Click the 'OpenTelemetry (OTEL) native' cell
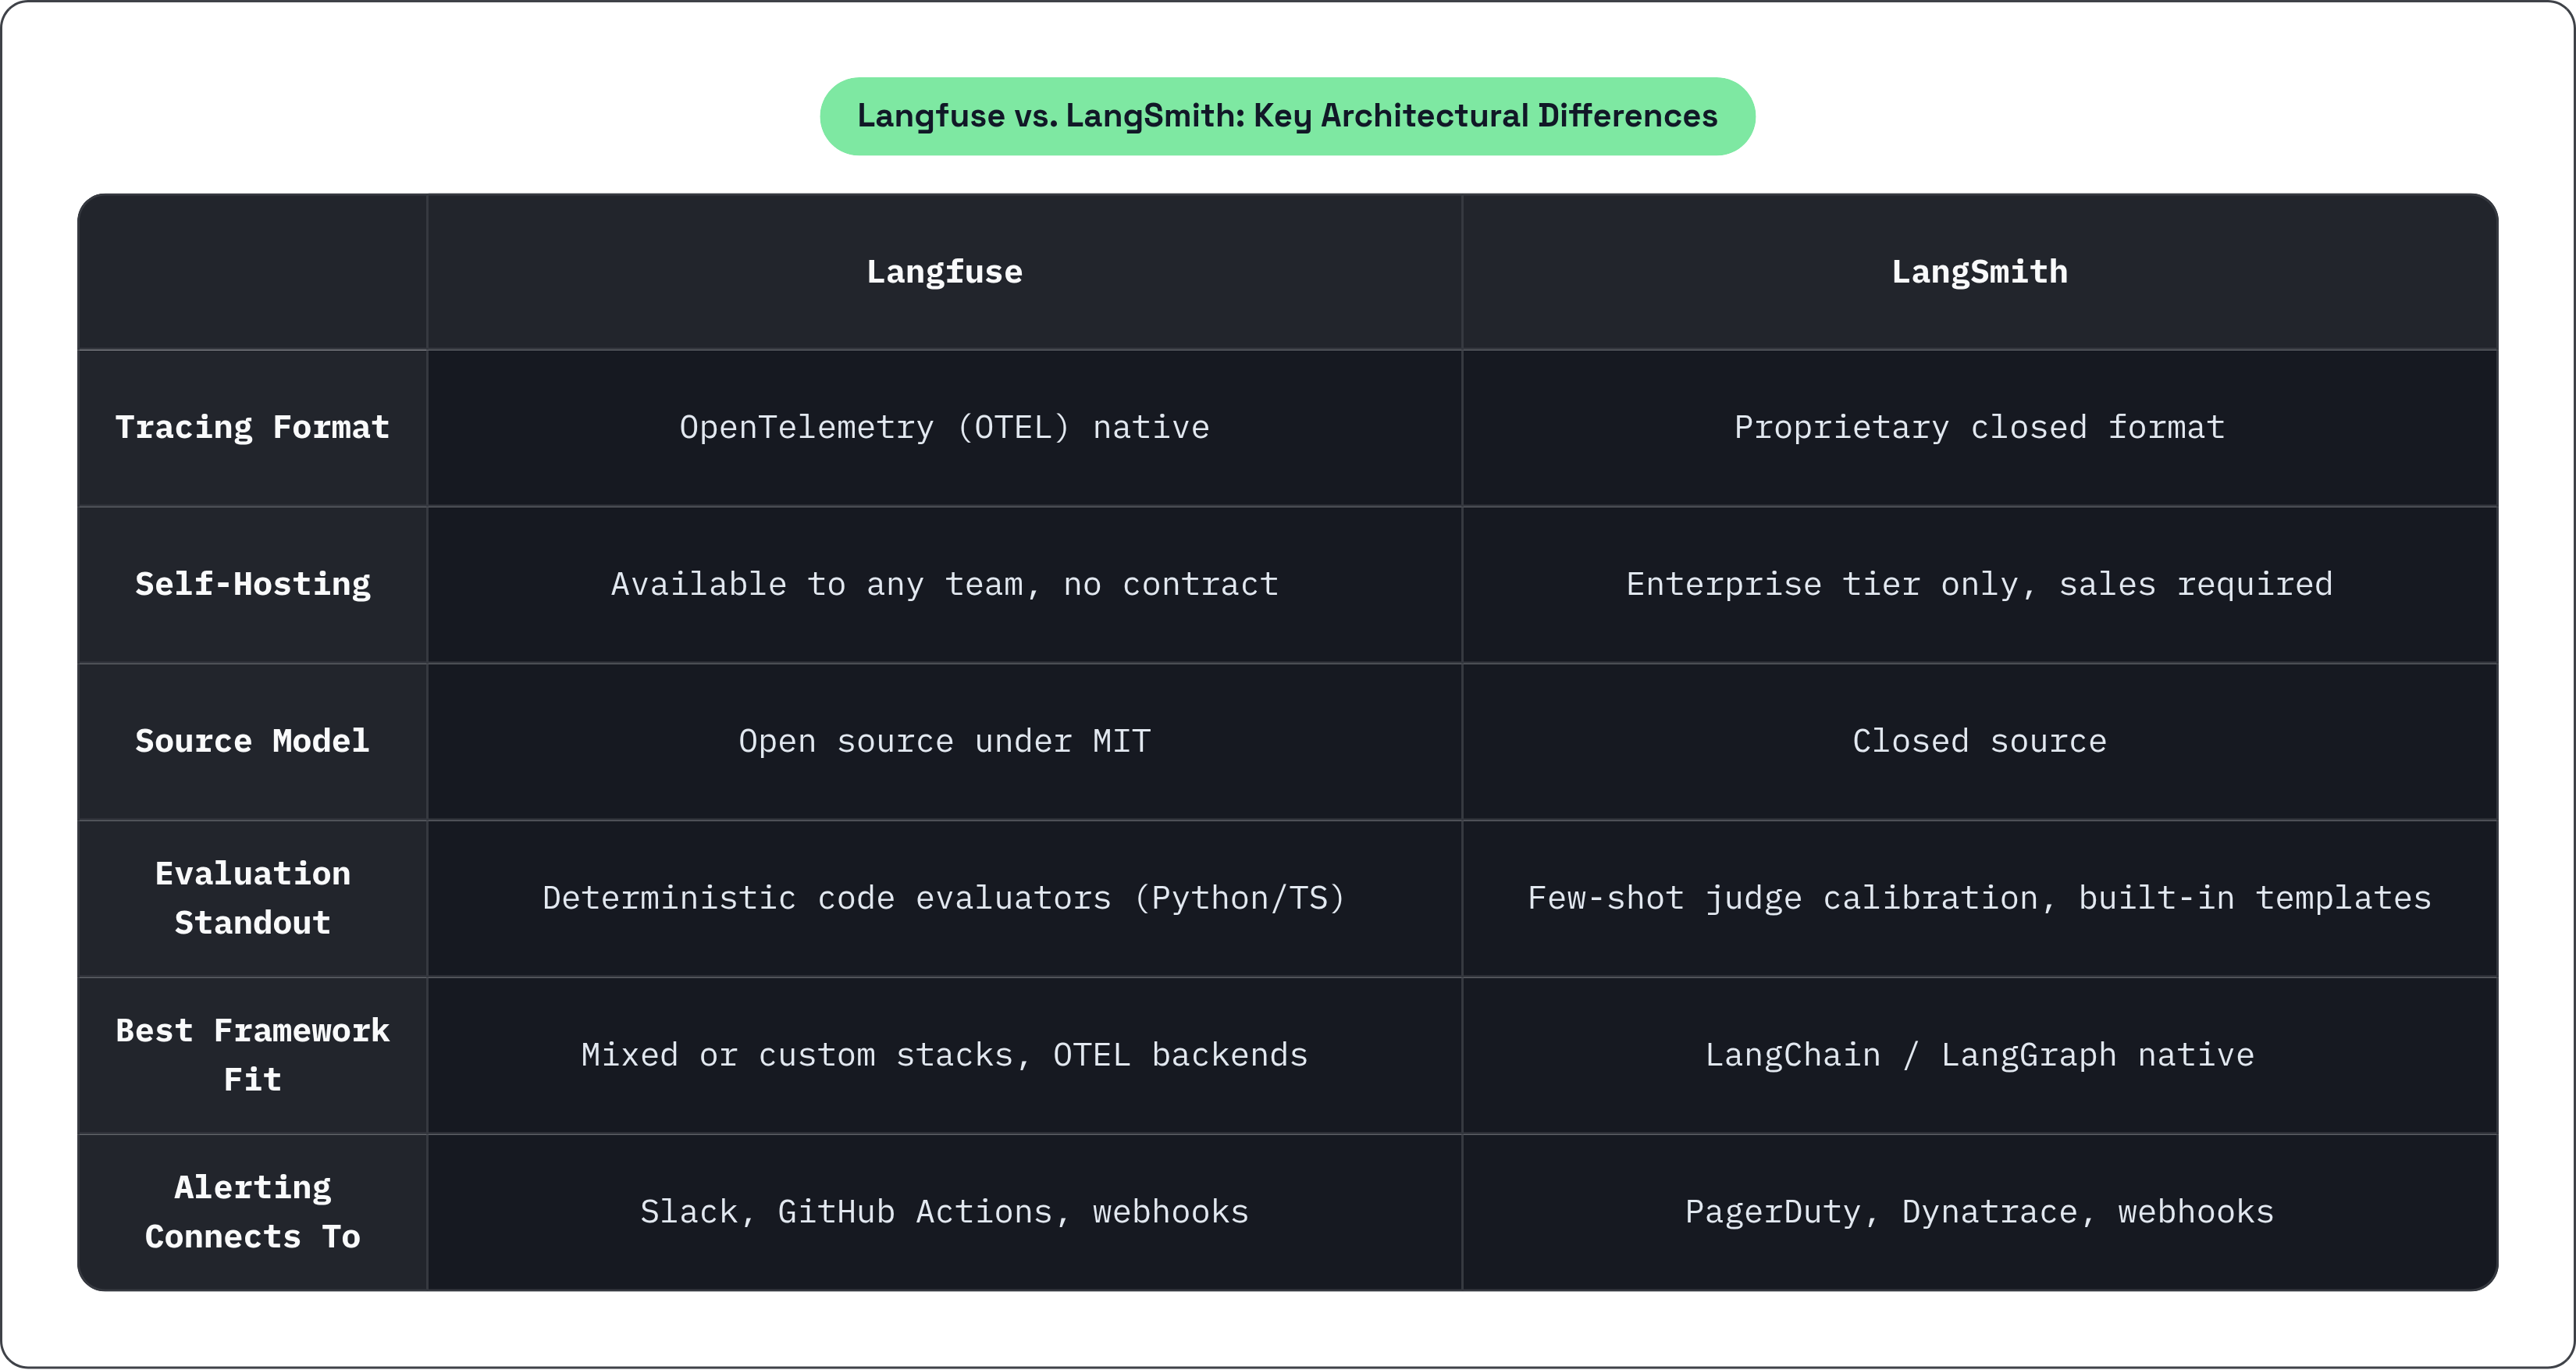 (x=944, y=428)
